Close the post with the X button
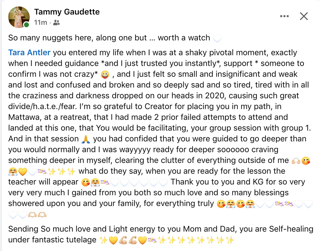The height and width of the screenshot is (251, 319). tap(304, 16)
